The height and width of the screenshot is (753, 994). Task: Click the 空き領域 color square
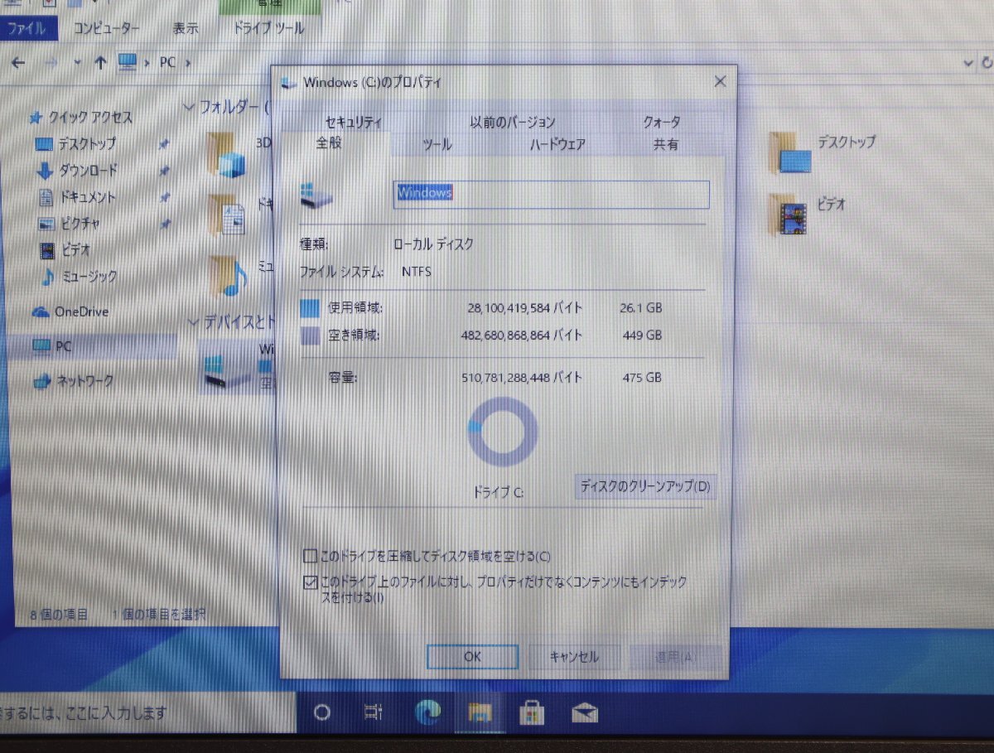click(x=310, y=336)
